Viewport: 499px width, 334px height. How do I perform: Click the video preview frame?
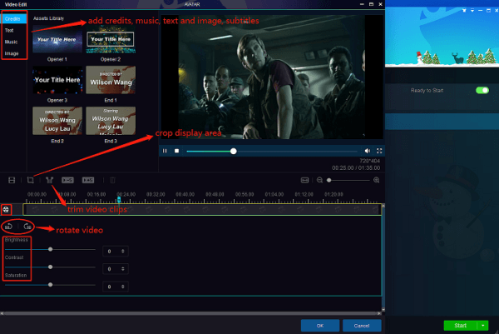[271, 77]
